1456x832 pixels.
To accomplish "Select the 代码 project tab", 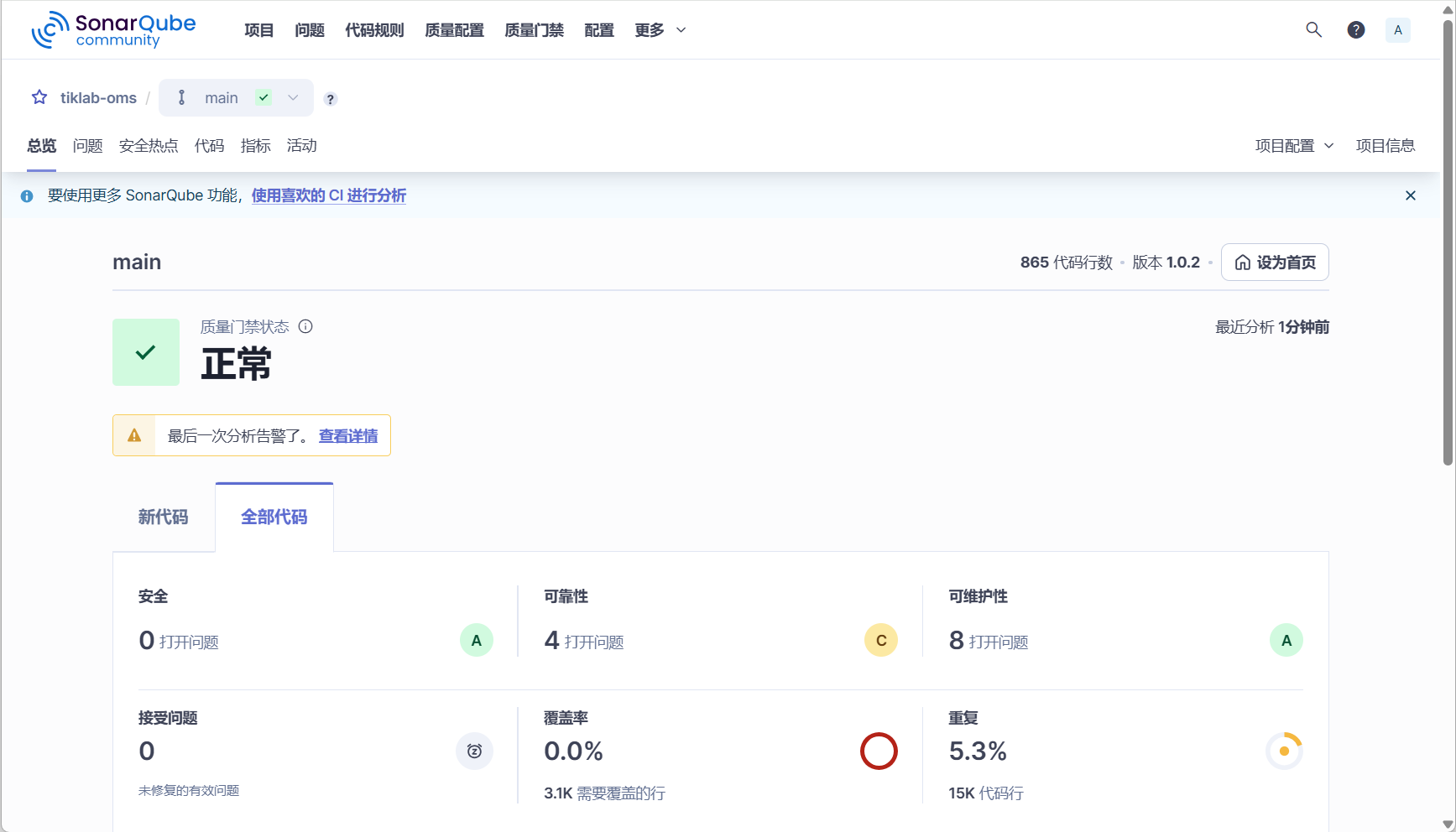I will pyautogui.click(x=210, y=146).
